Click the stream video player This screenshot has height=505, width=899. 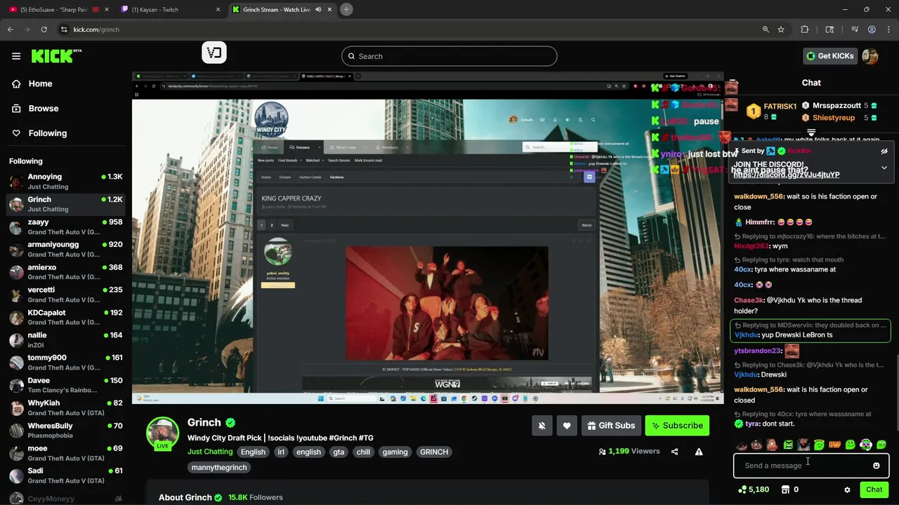point(428,237)
